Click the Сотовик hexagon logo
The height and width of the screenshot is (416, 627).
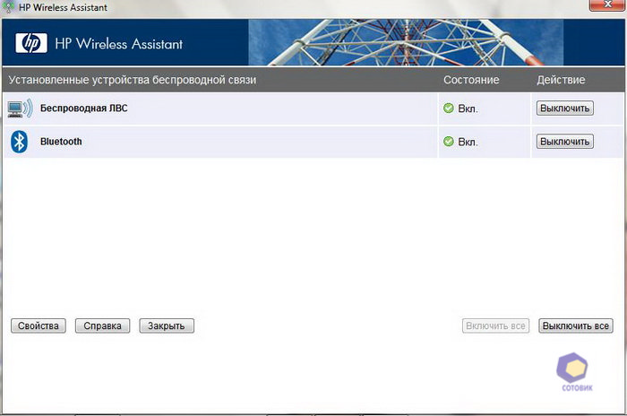[571, 368]
